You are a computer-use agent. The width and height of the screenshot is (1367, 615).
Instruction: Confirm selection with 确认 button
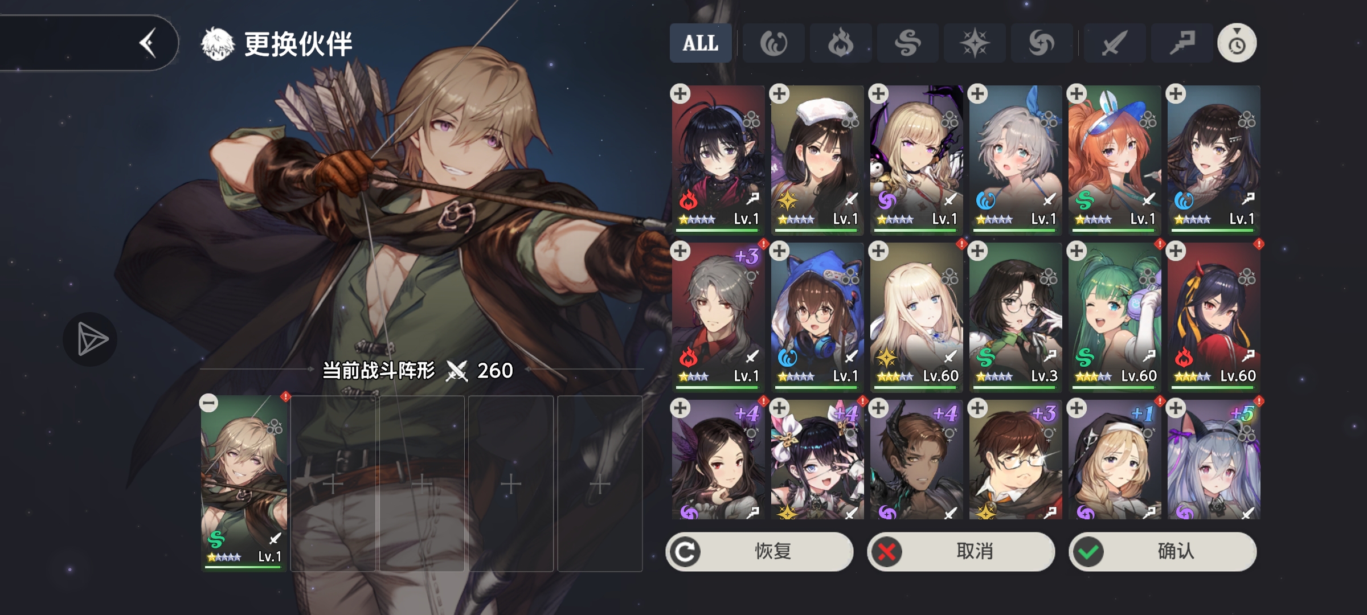1163,551
